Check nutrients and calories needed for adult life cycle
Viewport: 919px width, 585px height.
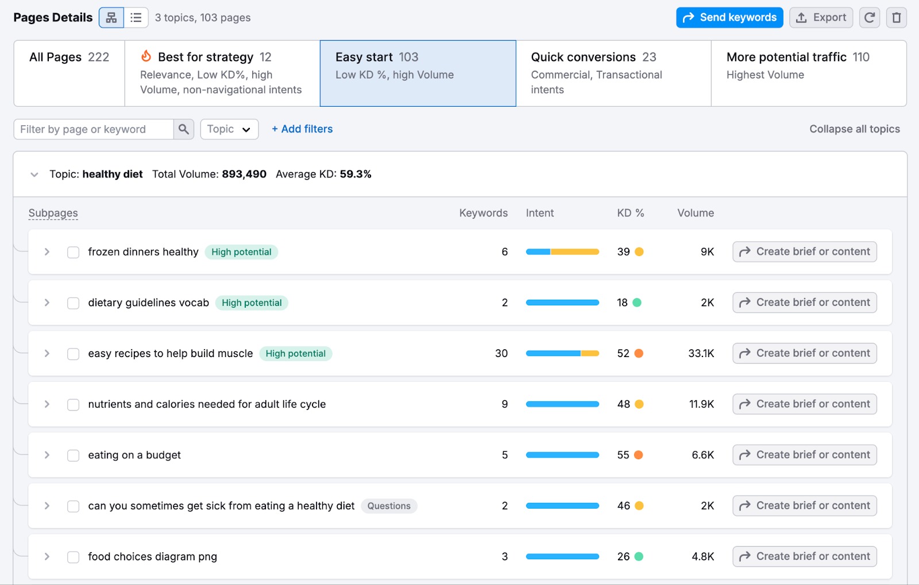point(73,405)
